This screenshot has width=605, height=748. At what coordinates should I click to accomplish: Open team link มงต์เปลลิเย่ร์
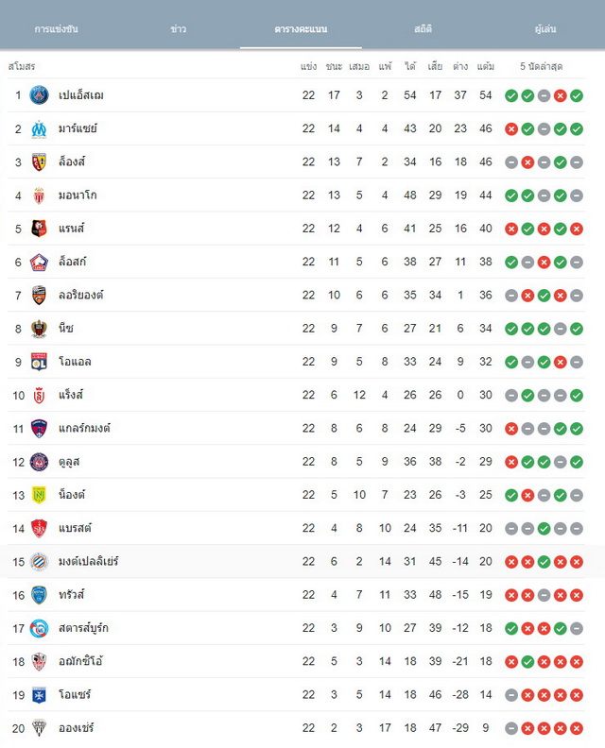pos(88,562)
